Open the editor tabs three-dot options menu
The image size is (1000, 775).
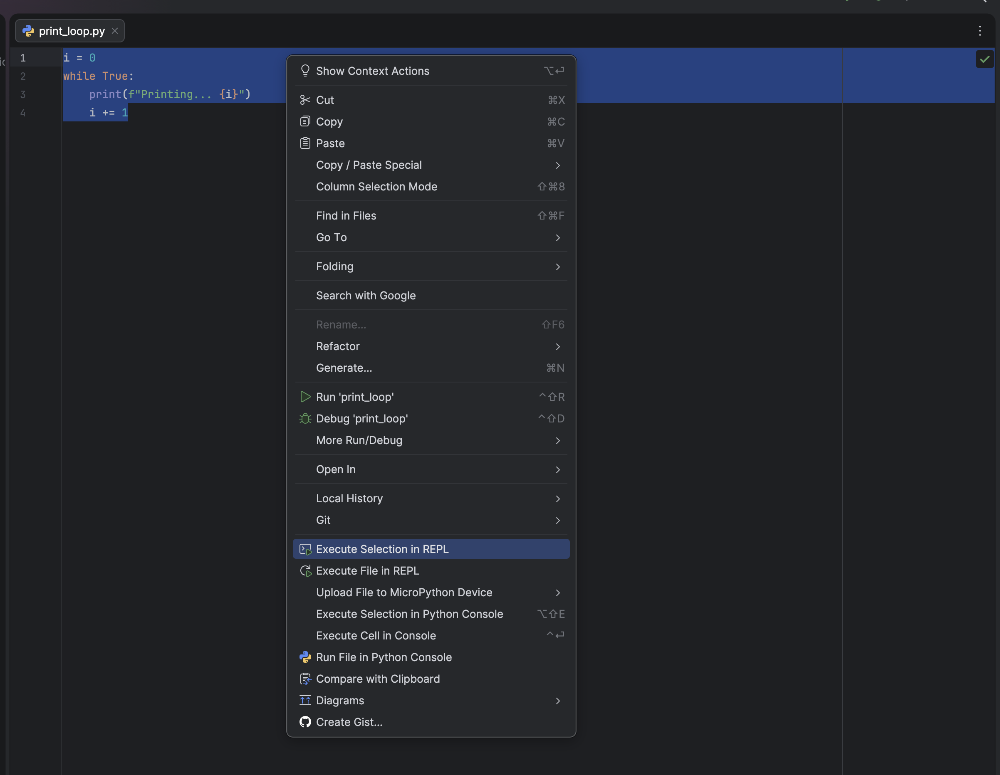click(980, 31)
